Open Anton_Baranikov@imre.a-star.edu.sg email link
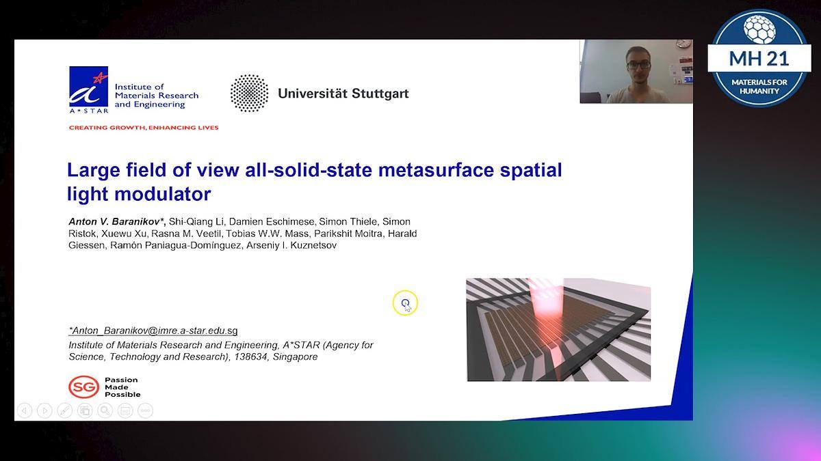Screen dimensions: 821x461 click(x=153, y=330)
